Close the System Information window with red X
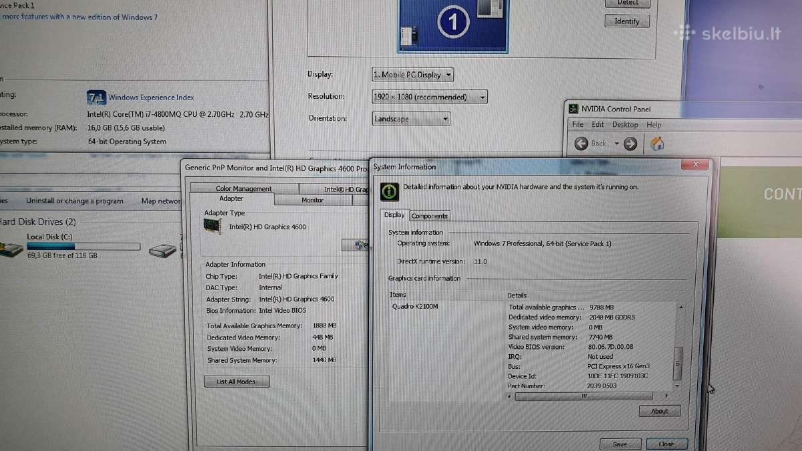Screen dimensions: 802x451 pyautogui.click(x=694, y=164)
